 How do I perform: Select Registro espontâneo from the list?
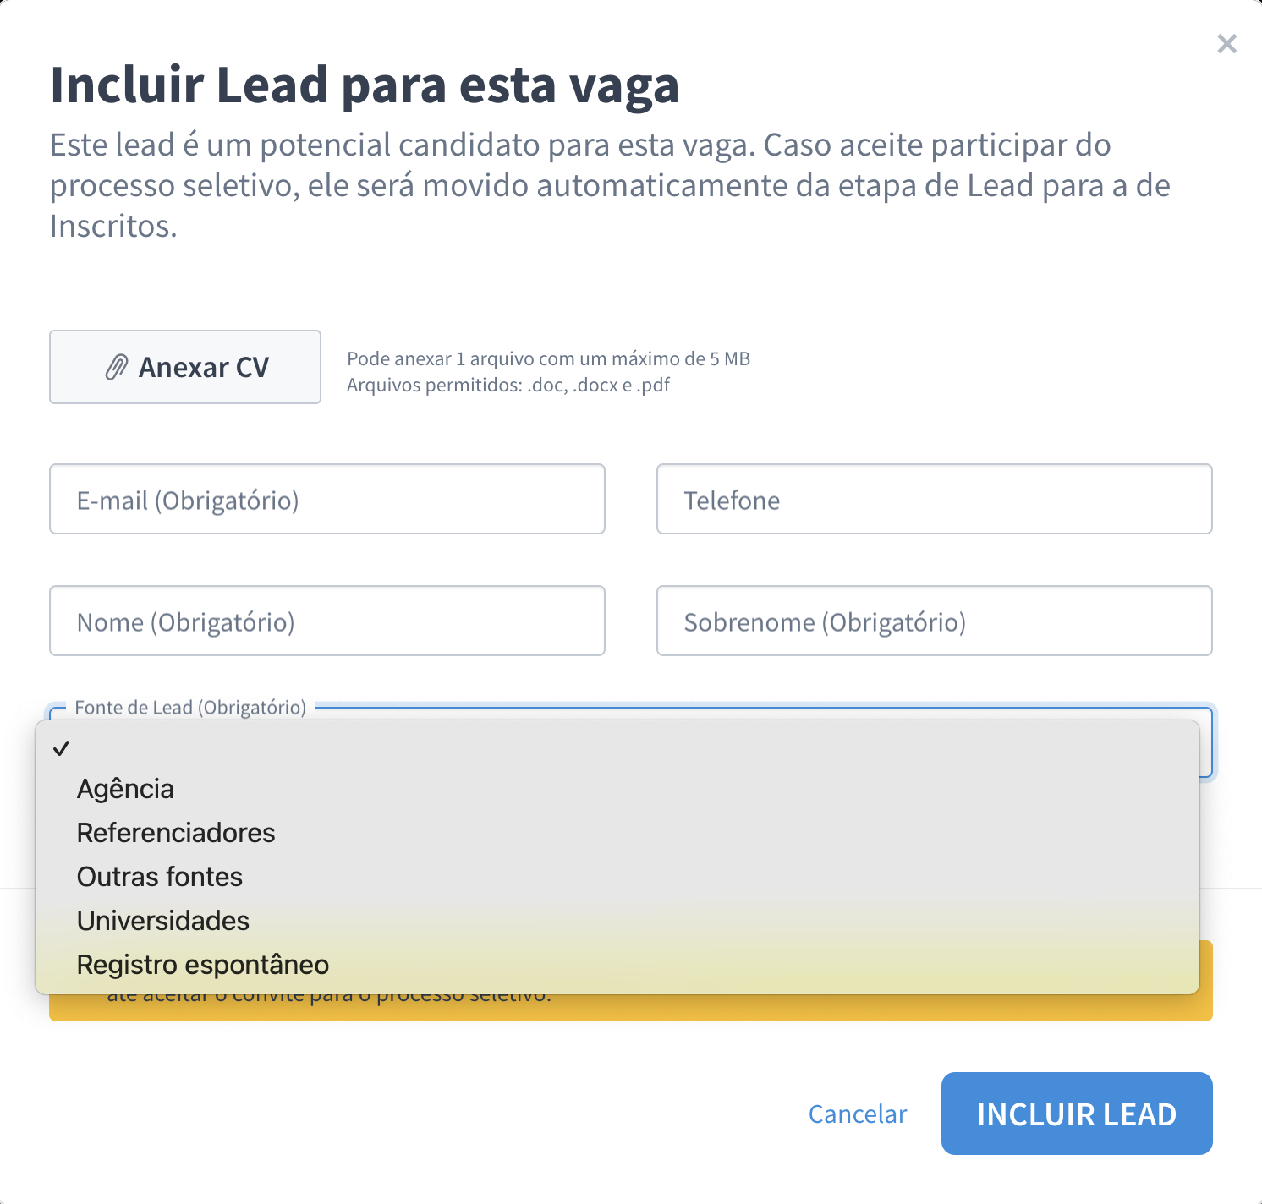(x=203, y=964)
